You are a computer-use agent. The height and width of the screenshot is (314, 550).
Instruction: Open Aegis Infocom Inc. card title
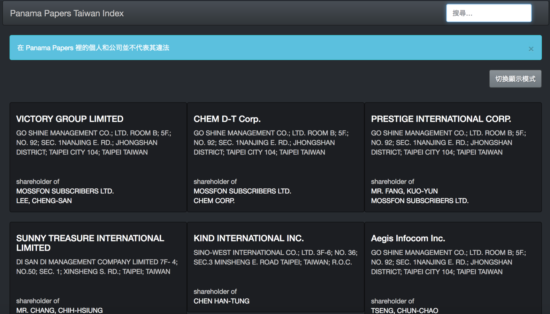click(x=408, y=238)
